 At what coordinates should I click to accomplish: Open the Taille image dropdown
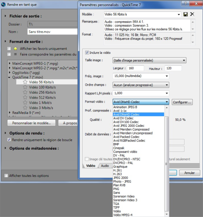tap(149, 60)
